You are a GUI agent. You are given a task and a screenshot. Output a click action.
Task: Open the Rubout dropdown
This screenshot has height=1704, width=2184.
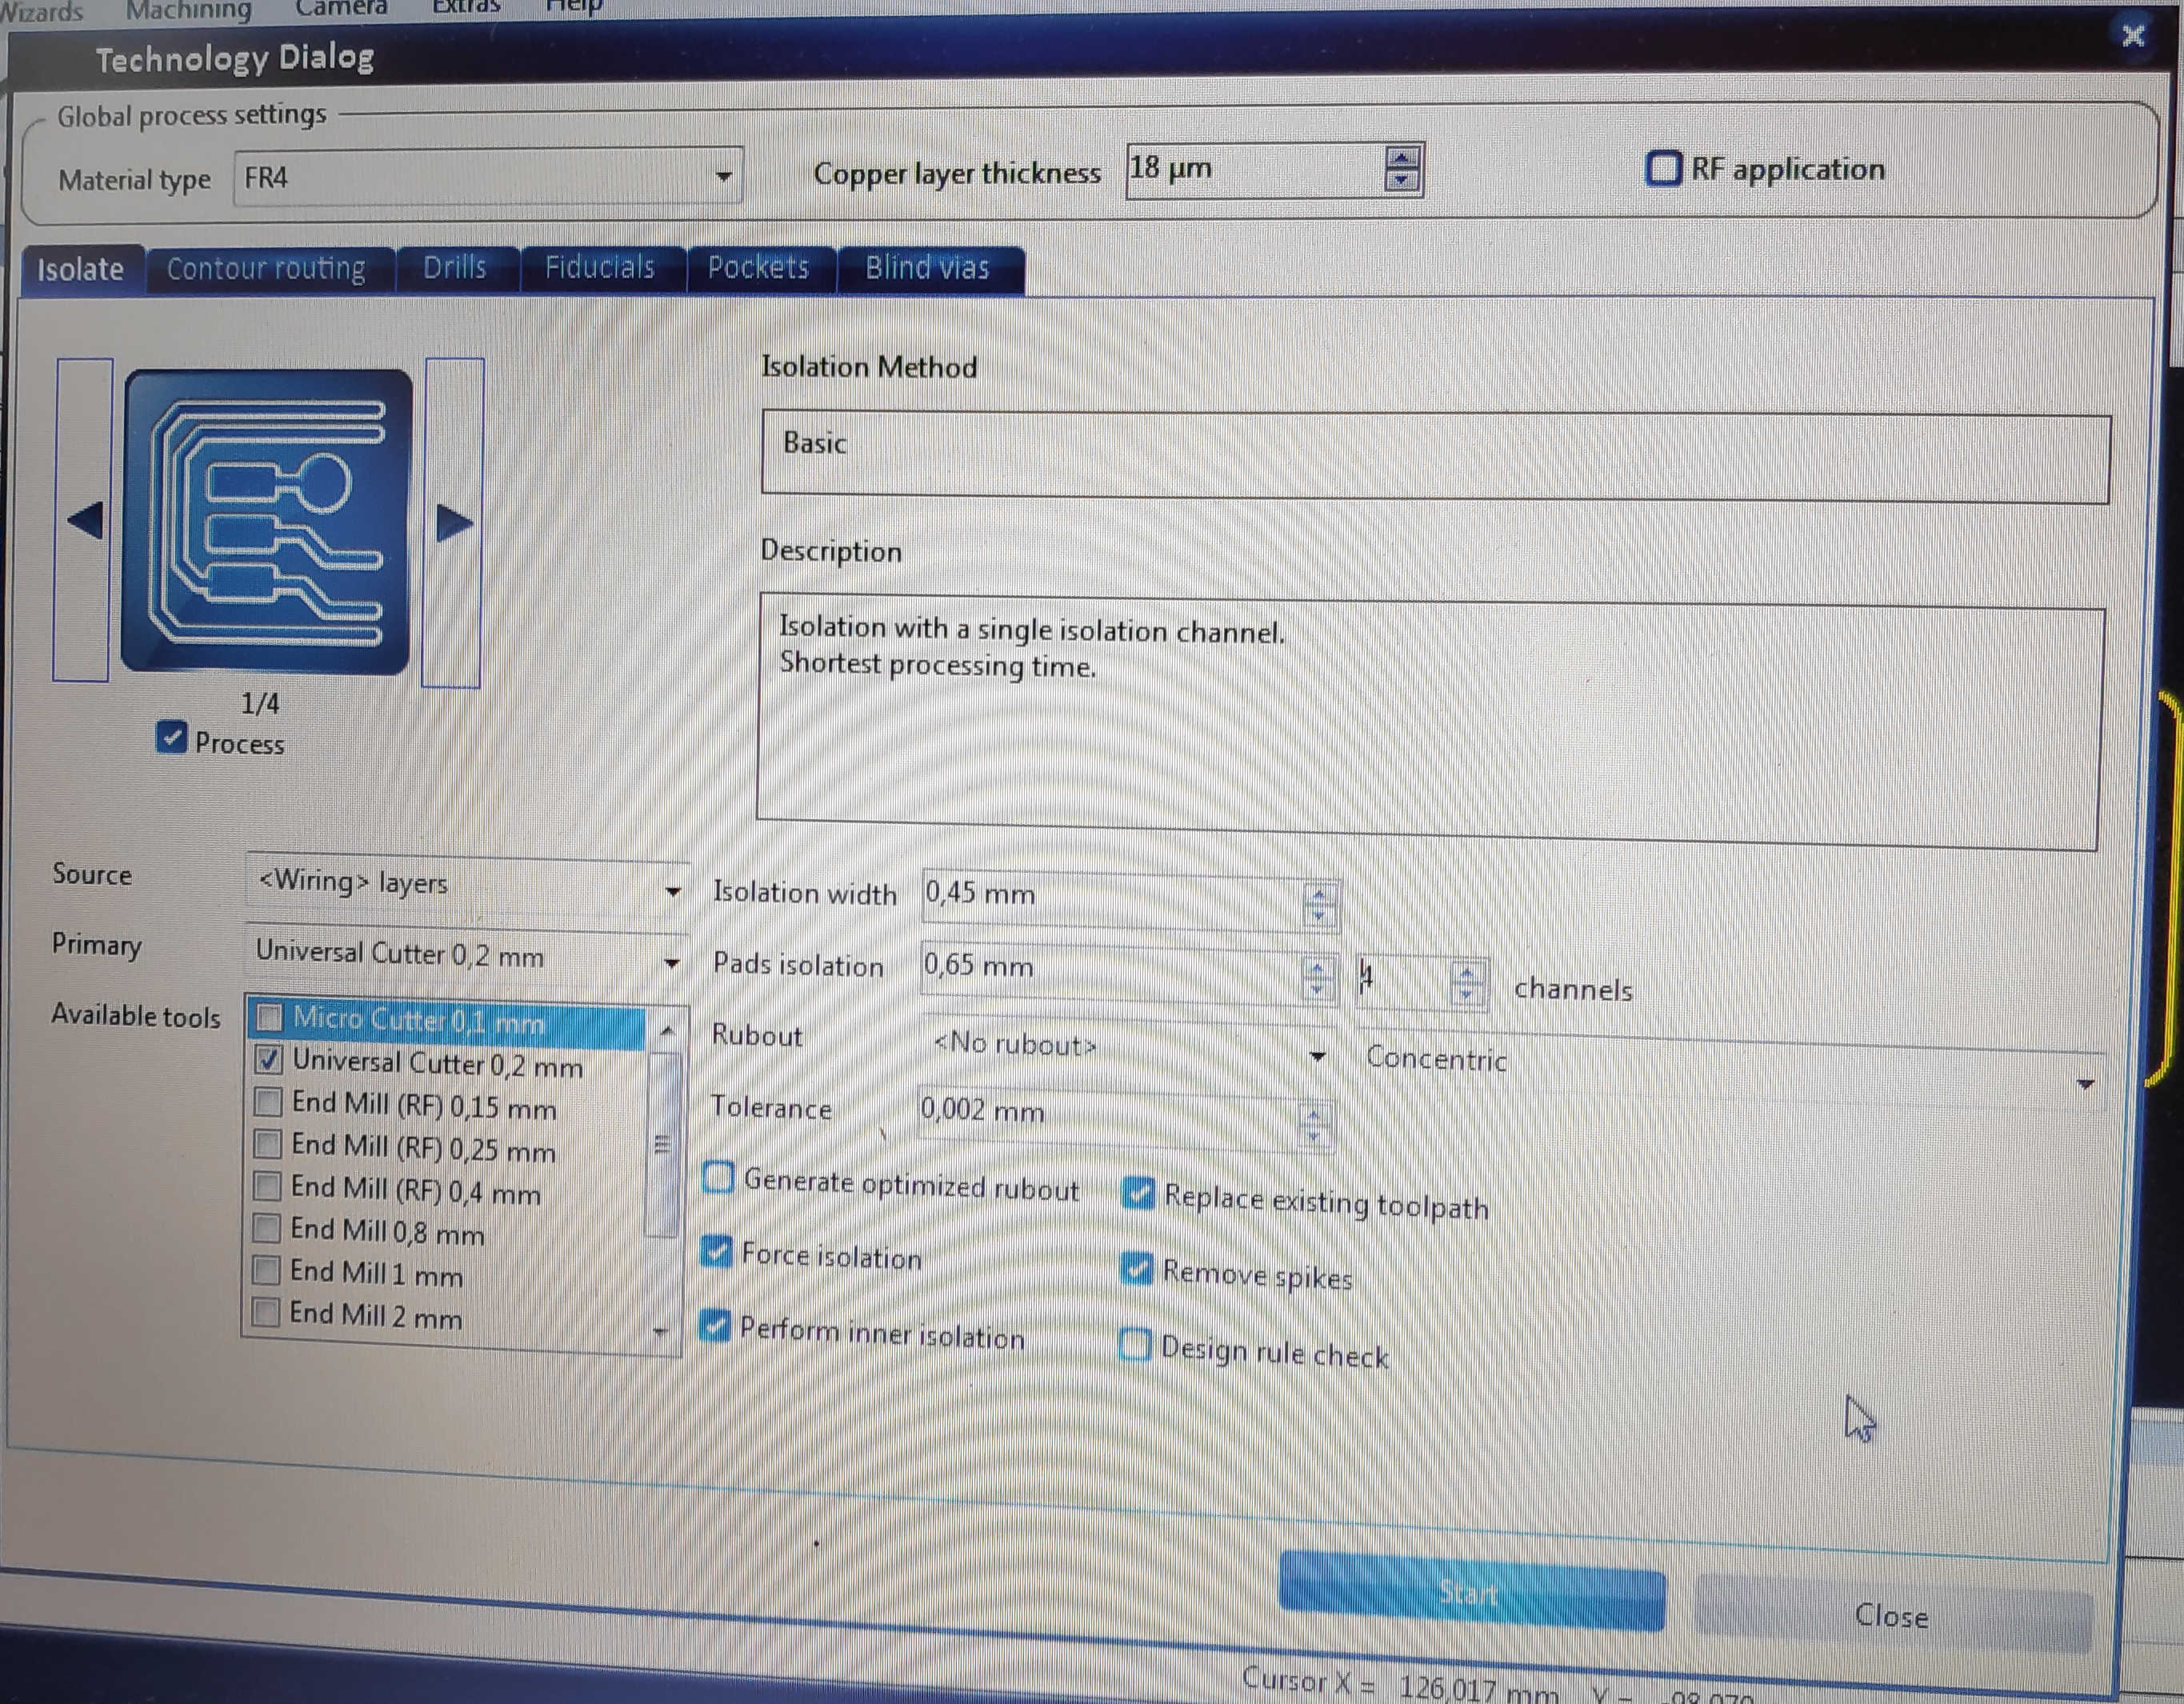click(x=1317, y=1055)
